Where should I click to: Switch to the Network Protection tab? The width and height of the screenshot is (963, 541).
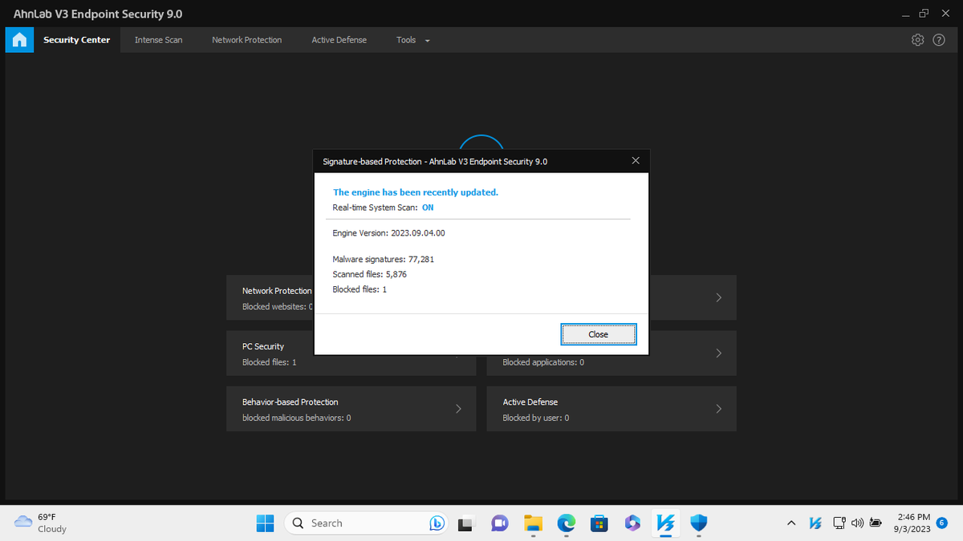pyautogui.click(x=246, y=39)
